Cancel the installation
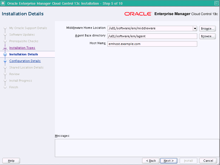 coord(208,161)
